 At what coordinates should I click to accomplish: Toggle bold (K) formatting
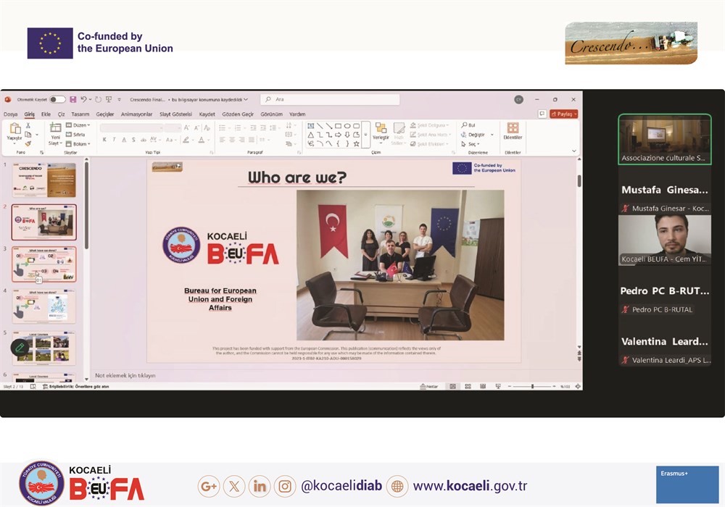(104, 140)
